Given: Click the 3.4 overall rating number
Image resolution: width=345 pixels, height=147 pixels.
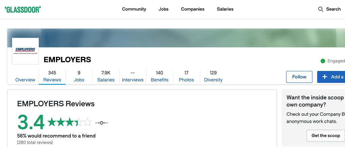Looking at the screenshot, I should (31, 122).
